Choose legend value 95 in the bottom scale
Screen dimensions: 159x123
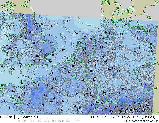(61, 121)
